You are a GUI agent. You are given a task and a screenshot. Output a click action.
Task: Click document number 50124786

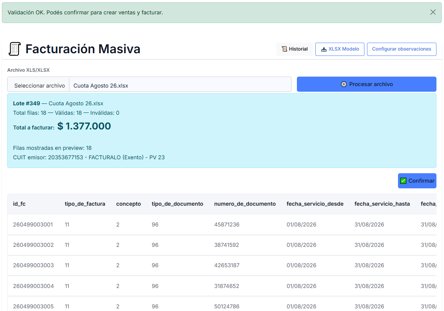pos(227,306)
